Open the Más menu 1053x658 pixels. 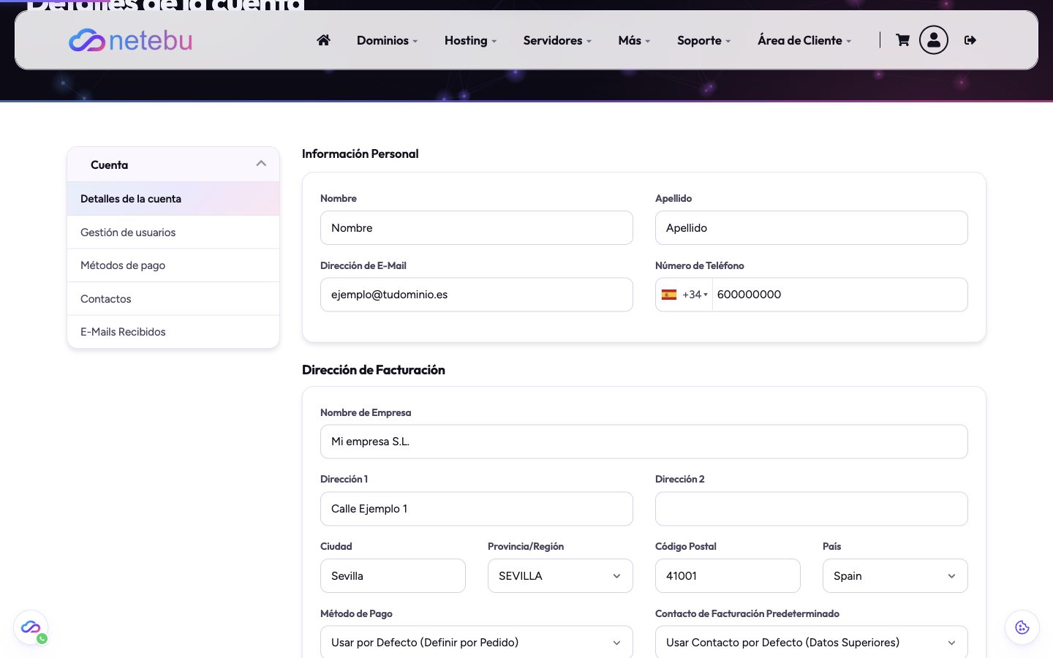point(634,40)
